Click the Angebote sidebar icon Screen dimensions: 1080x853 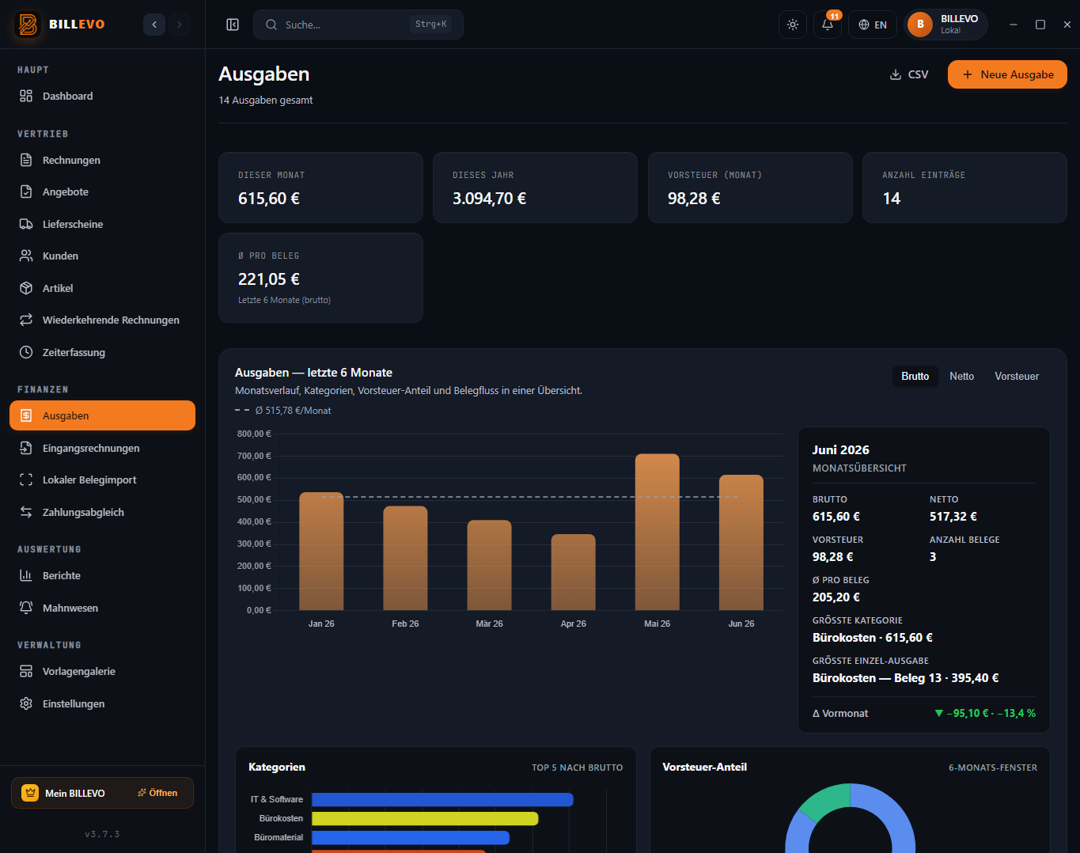click(x=26, y=192)
